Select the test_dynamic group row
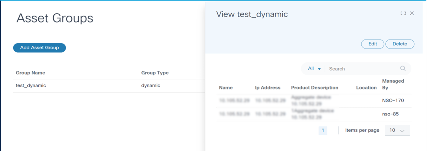 31,85
